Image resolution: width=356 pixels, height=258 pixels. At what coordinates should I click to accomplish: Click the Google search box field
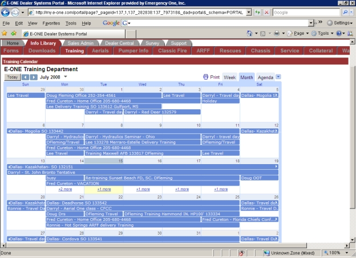click(x=306, y=13)
